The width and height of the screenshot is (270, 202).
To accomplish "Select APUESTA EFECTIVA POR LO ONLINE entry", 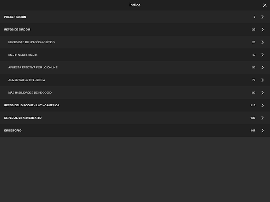I will click(x=135, y=67).
